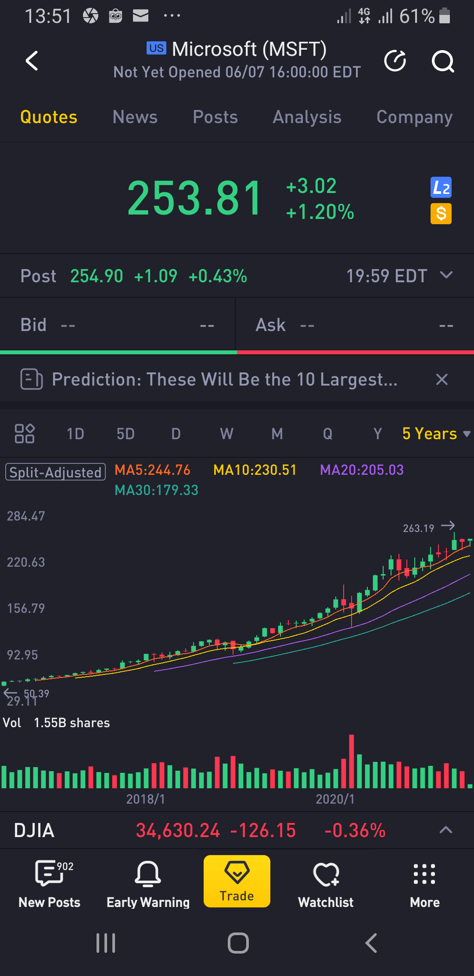Switch to the News tab

pos(135,117)
